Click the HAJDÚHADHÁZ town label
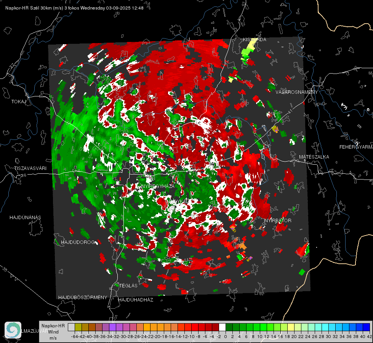The width and height of the screenshot is (373, 343). click(136, 300)
